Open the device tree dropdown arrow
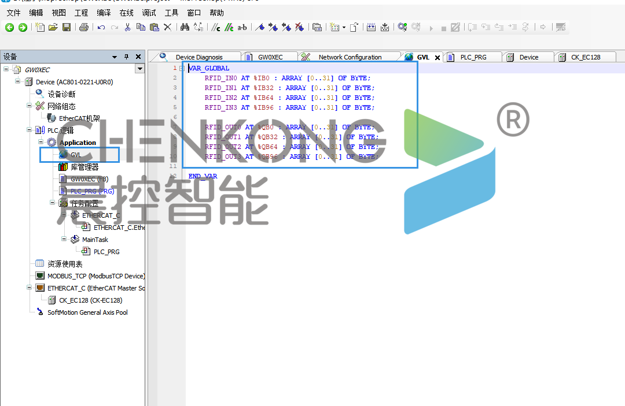 click(x=139, y=69)
